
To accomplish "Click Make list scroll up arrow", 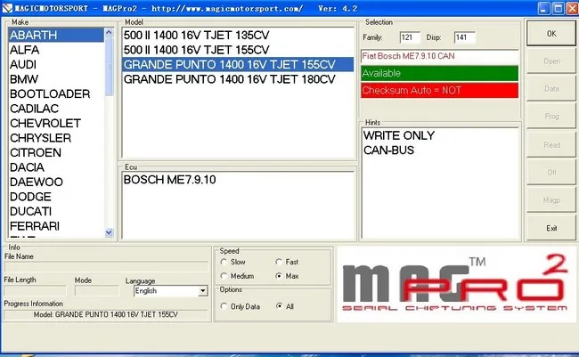I will 109,32.
